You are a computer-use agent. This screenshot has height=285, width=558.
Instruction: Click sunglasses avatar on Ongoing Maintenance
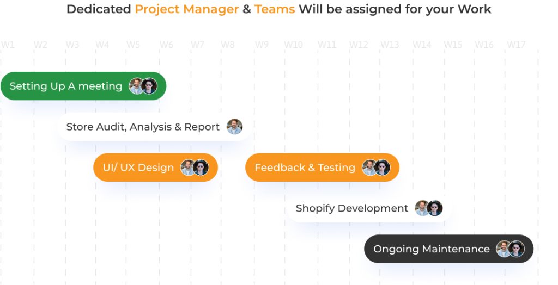point(516,249)
